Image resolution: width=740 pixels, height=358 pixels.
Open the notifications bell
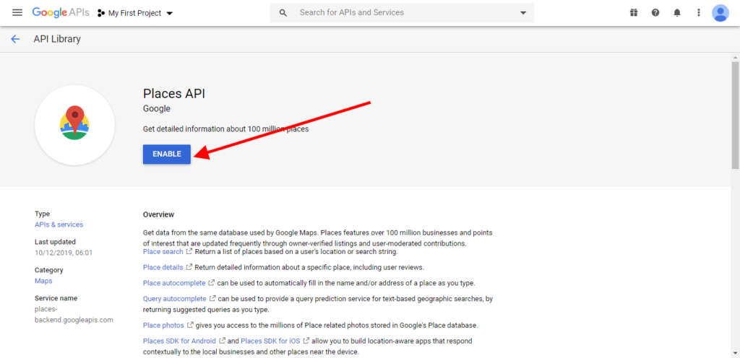click(x=677, y=13)
